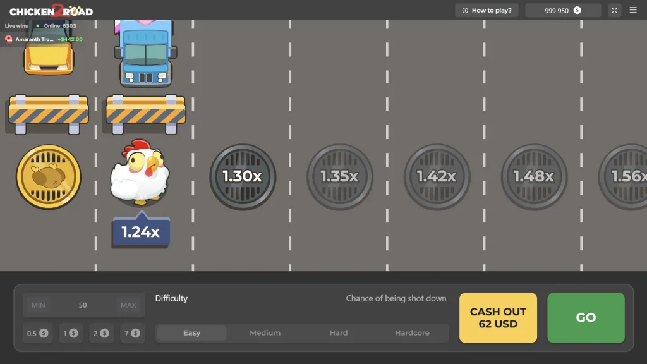Click the 1.30x manhole tile

pos(243,177)
